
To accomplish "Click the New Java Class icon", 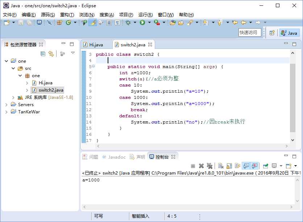I will tap(68, 22).
